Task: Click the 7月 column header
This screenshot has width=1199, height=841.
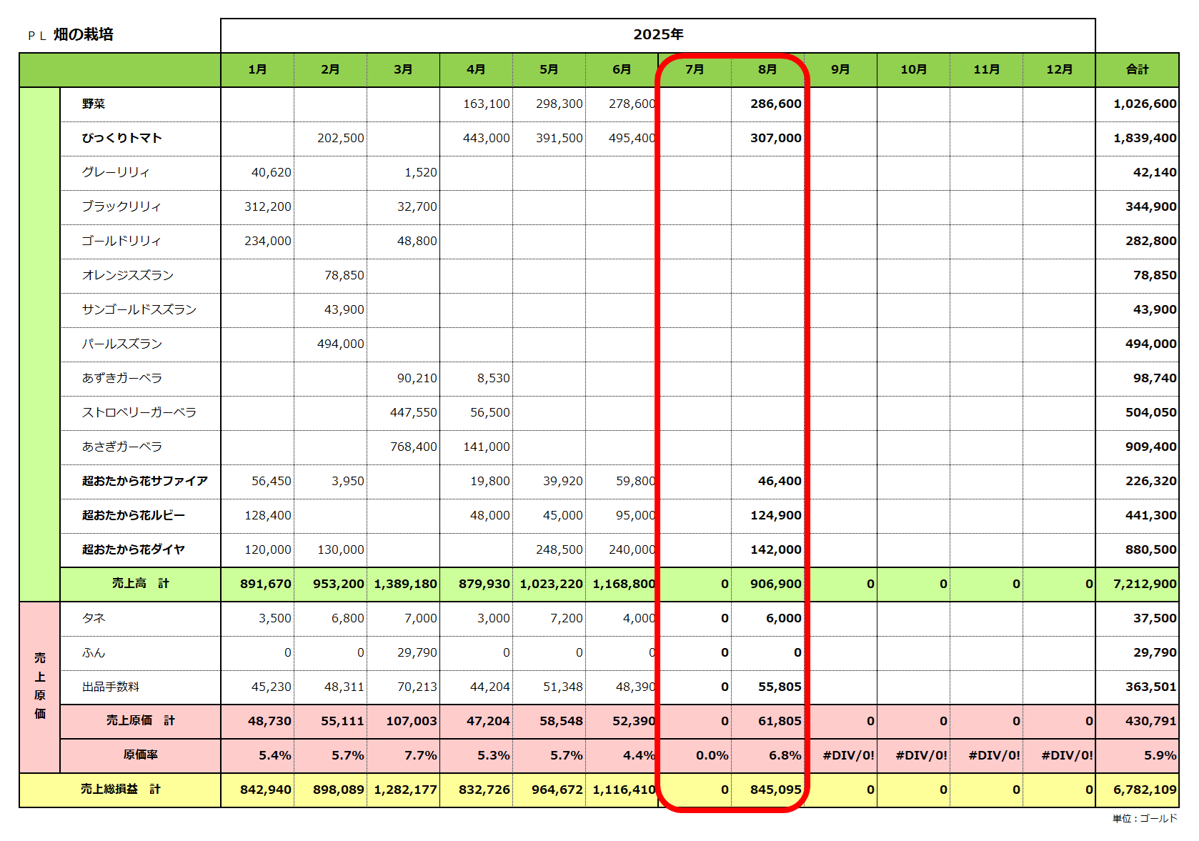Action: 695,69
